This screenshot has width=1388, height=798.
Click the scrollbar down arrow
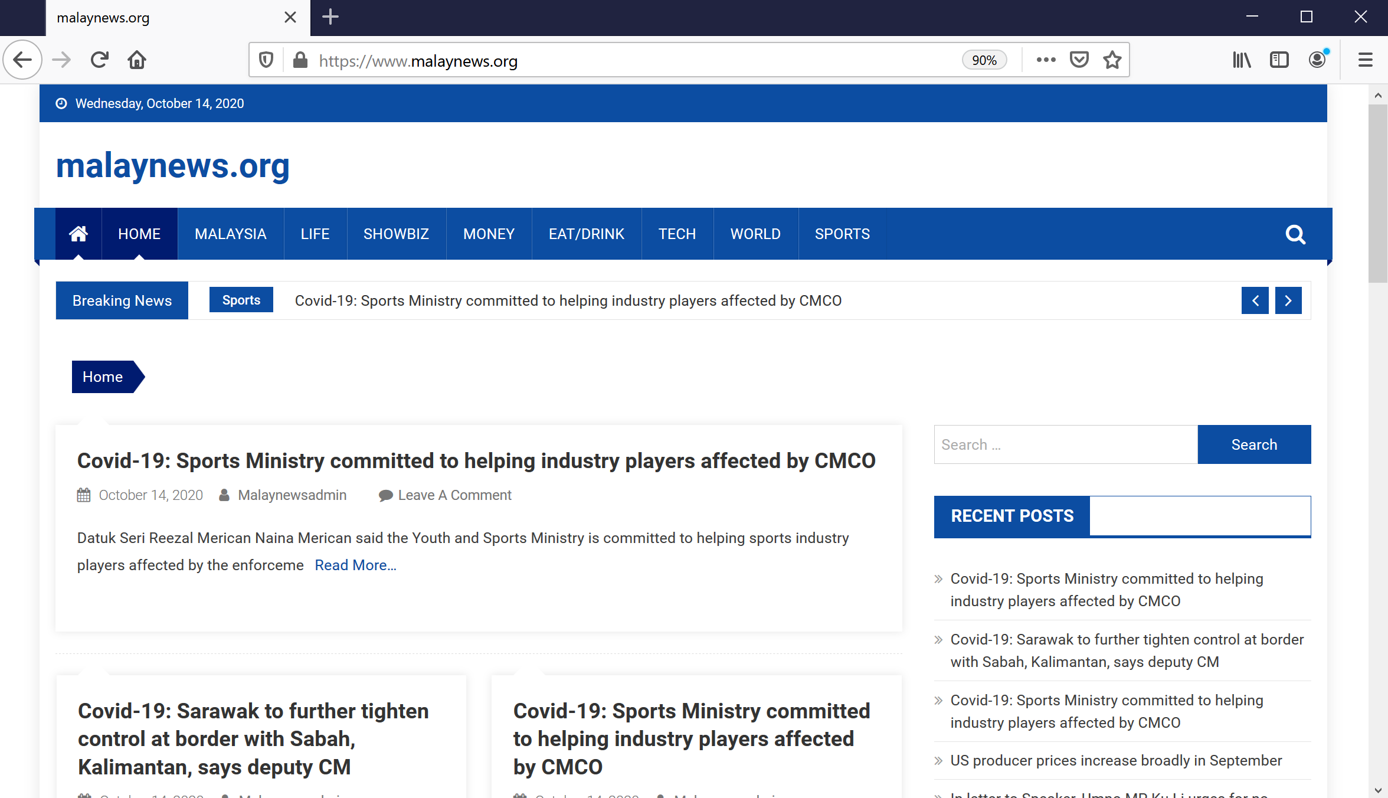coord(1378,790)
